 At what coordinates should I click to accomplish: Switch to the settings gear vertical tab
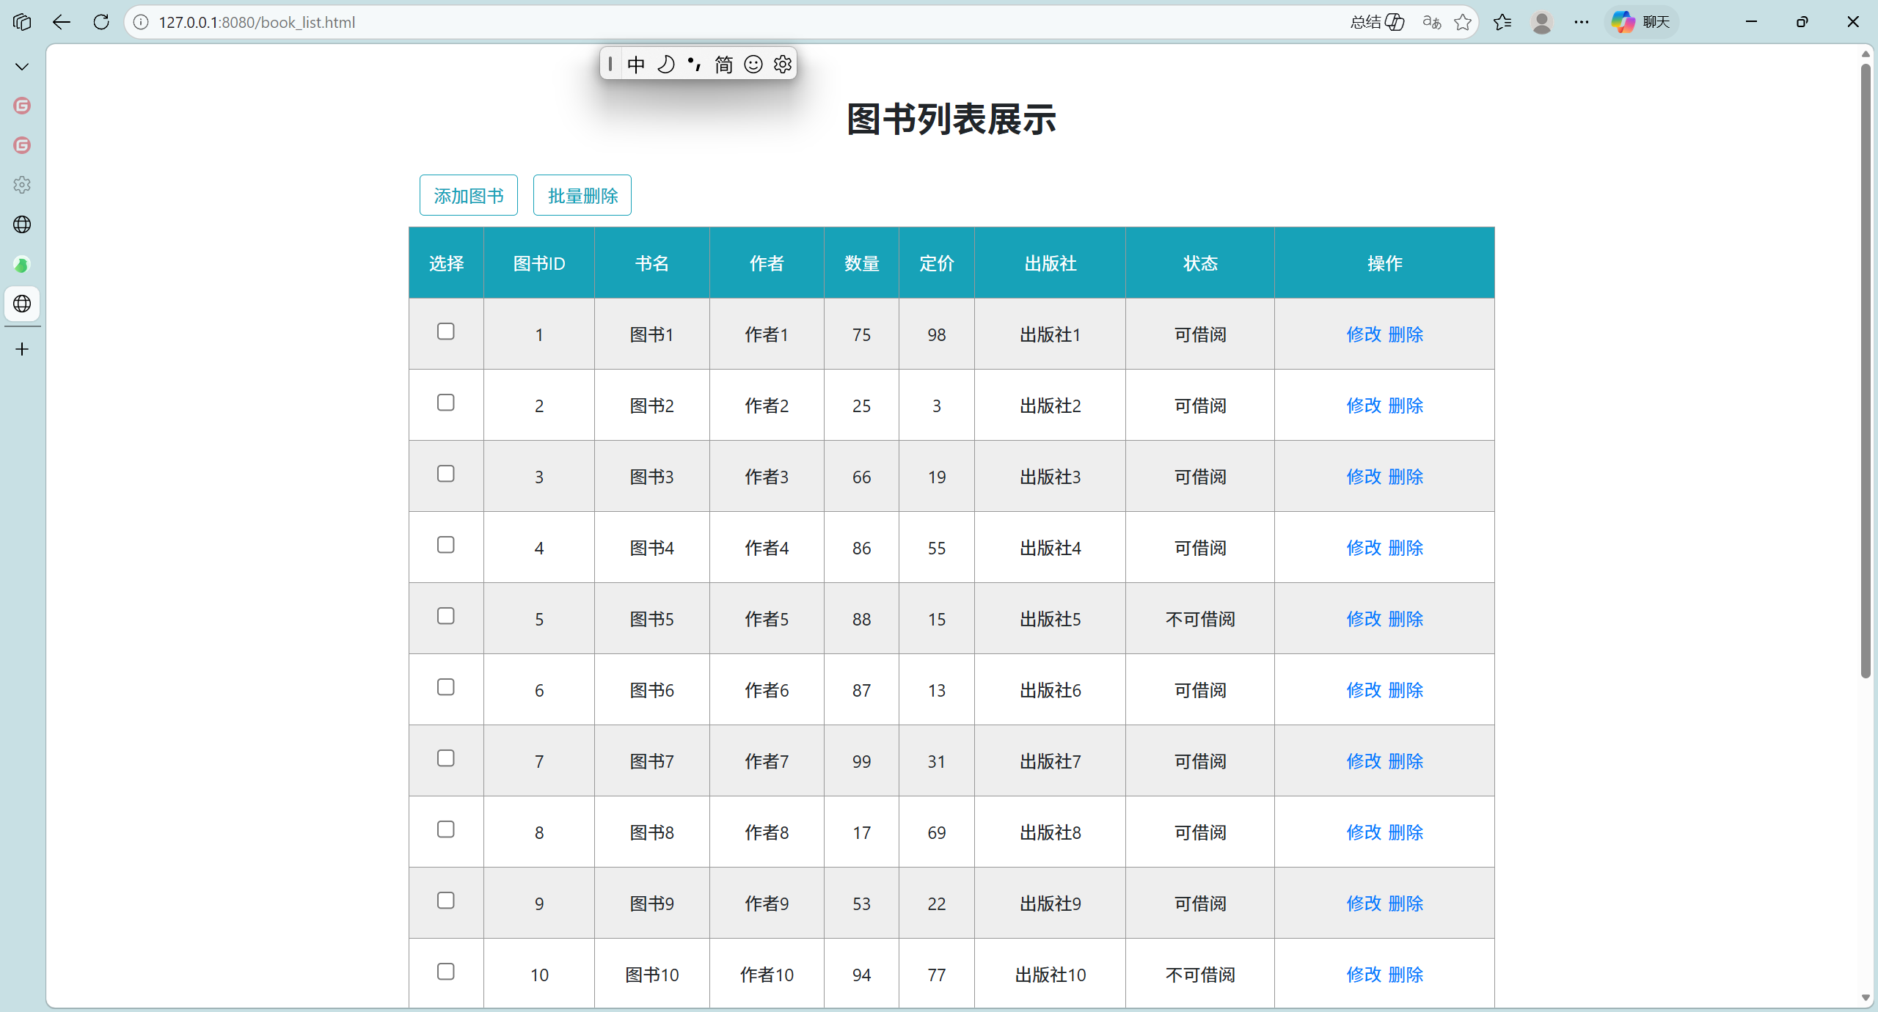(22, 185)
